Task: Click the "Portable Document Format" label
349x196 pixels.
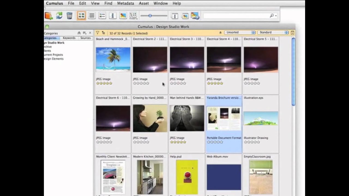Action: 224,138
